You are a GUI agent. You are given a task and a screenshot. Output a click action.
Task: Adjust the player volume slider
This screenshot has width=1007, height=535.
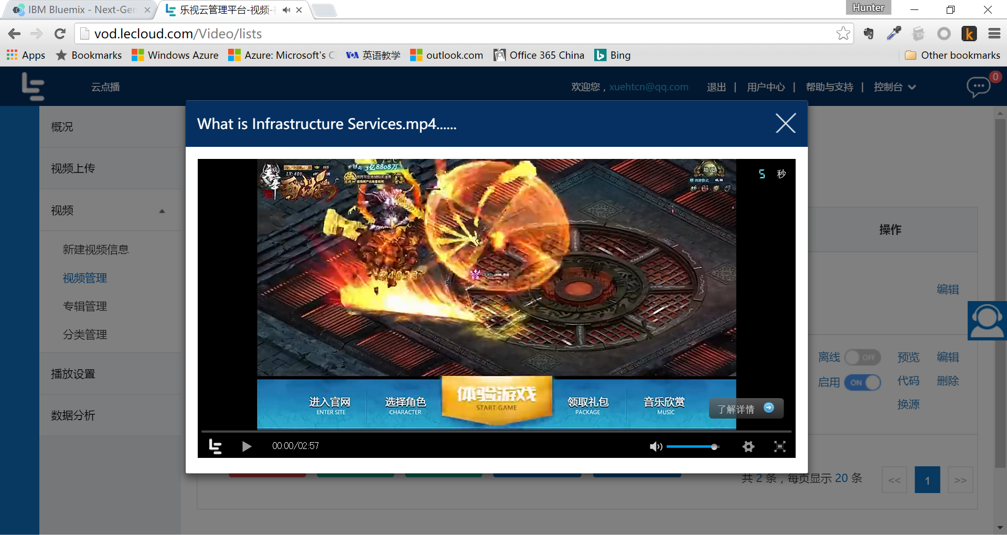(x=693, y=447)
